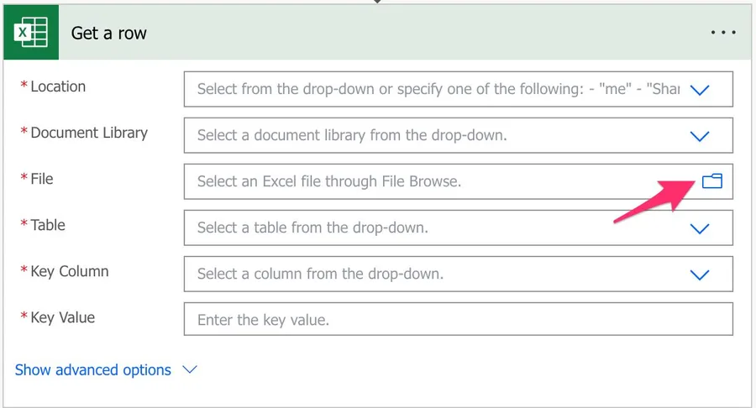Focus the Key Column input field
This screenshot has width=756, height=408.
tap(437, 274)
